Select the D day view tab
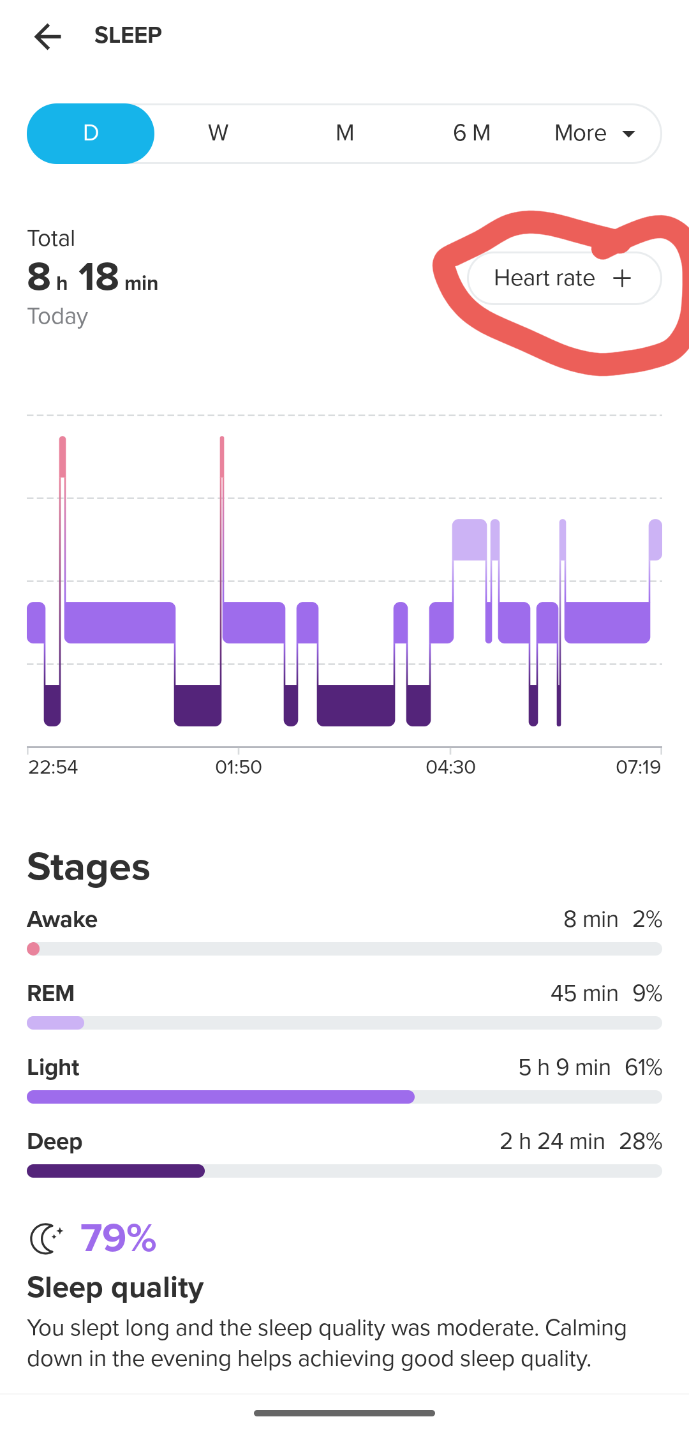This screenshot has height=1433, width=689. coord(91,133)
